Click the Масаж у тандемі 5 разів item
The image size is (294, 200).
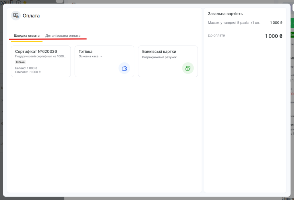point(228,23)
